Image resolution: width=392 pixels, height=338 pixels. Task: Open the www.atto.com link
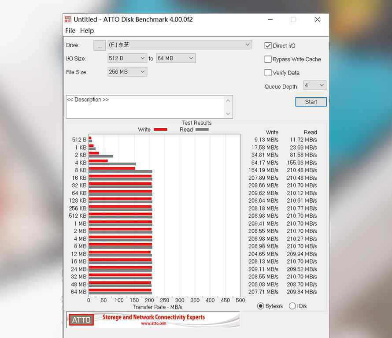coord(154,323)
